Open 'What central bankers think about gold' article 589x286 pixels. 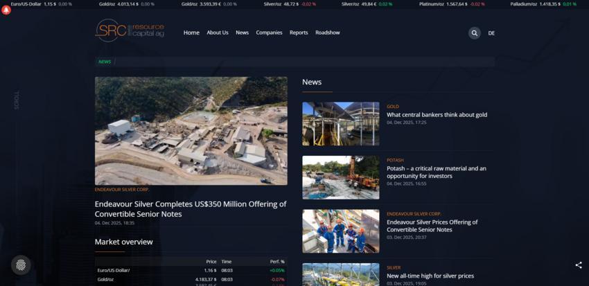[x=437, y=115]
